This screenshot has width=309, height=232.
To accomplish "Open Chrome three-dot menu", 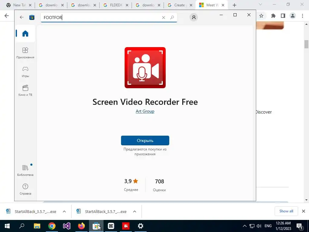I will point(302,16).
